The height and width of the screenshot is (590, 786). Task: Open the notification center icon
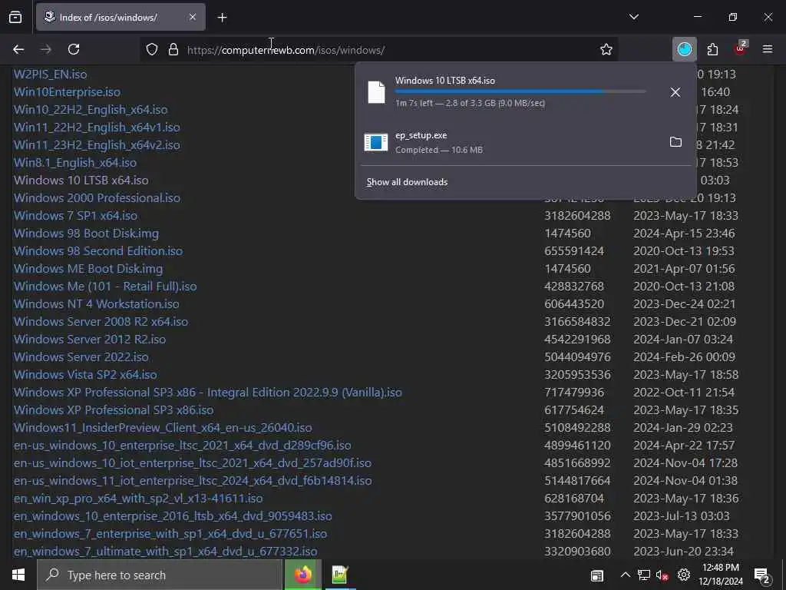pos(762,575)
